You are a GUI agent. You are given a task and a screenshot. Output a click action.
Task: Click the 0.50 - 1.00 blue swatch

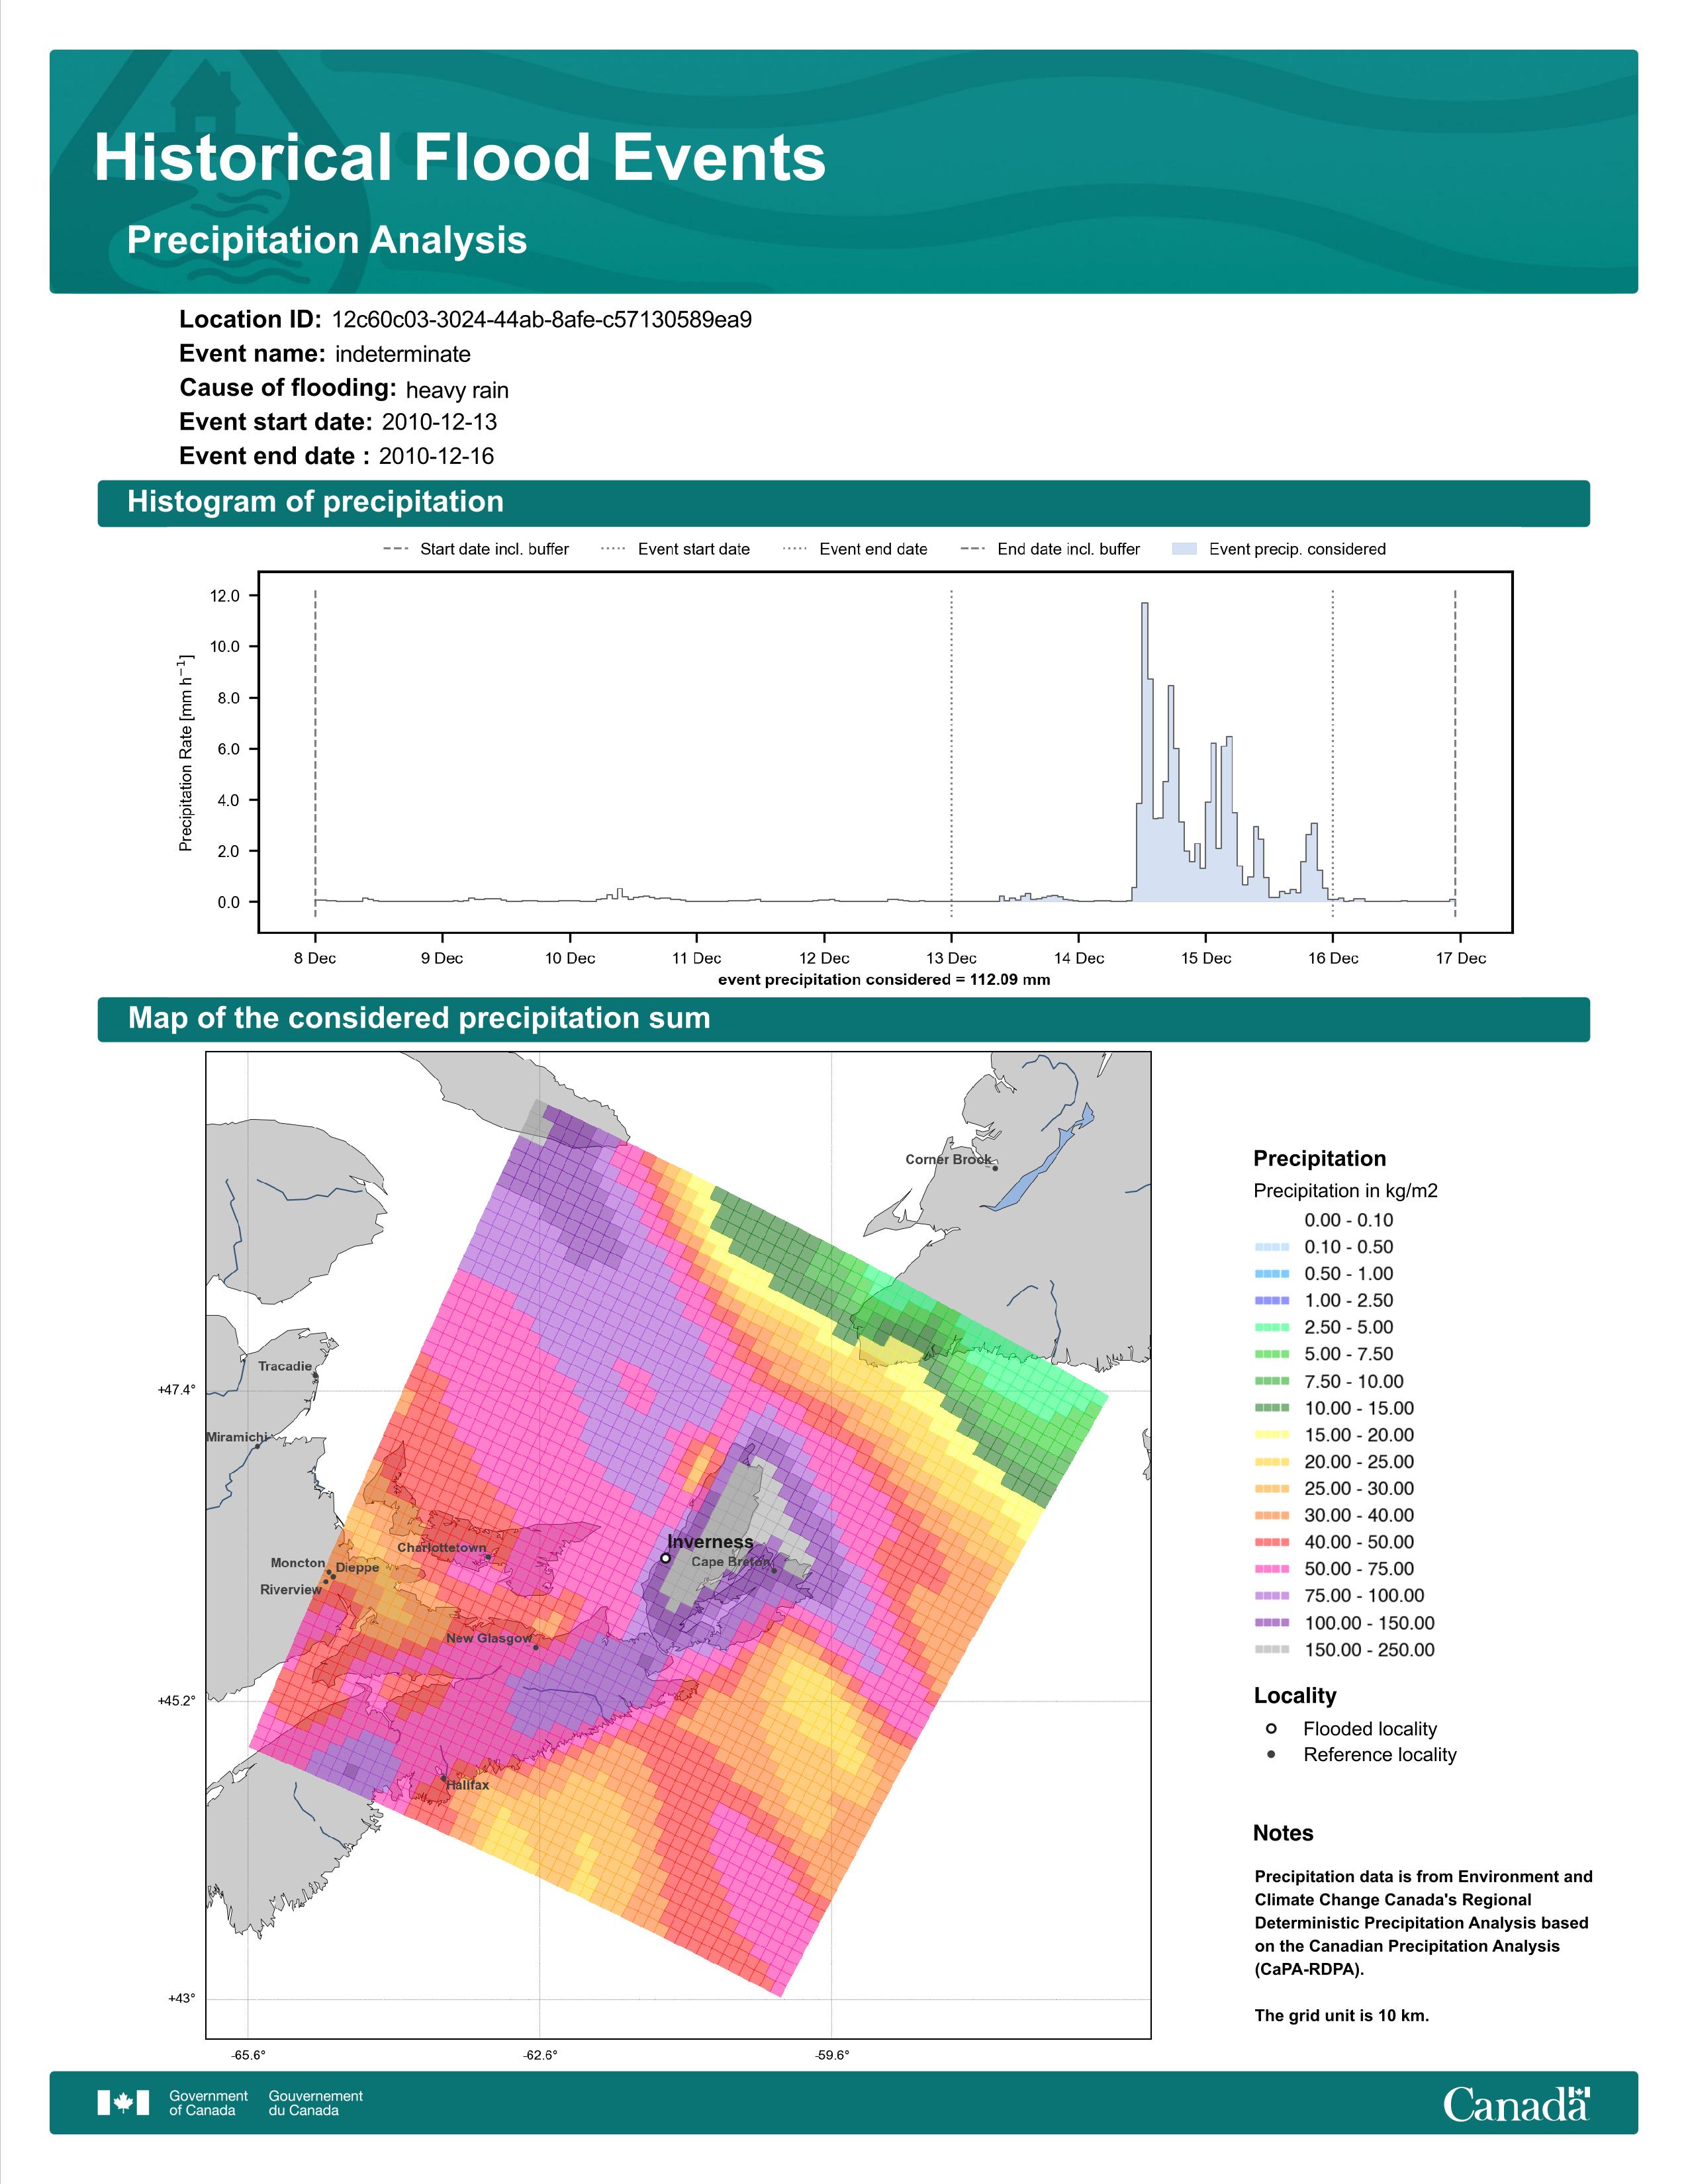(x=1271, y=1274)
